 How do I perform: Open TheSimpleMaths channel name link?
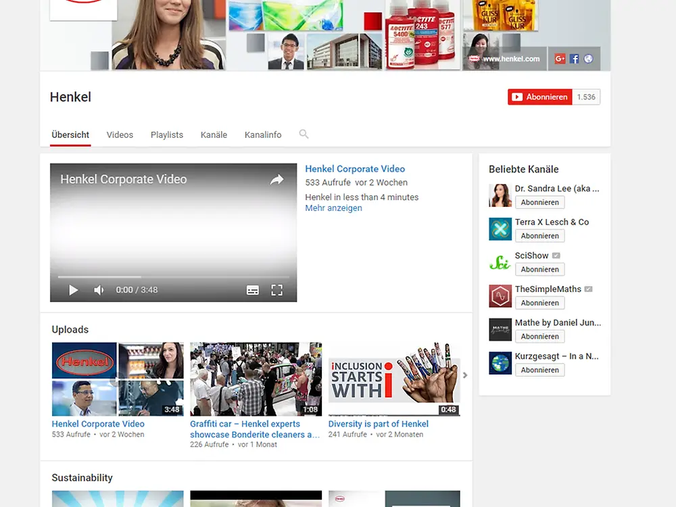(x=548, y=289)
